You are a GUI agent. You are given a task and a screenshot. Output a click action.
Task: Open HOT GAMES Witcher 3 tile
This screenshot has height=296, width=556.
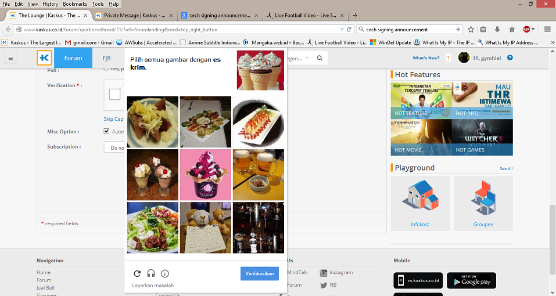point(482,137)
